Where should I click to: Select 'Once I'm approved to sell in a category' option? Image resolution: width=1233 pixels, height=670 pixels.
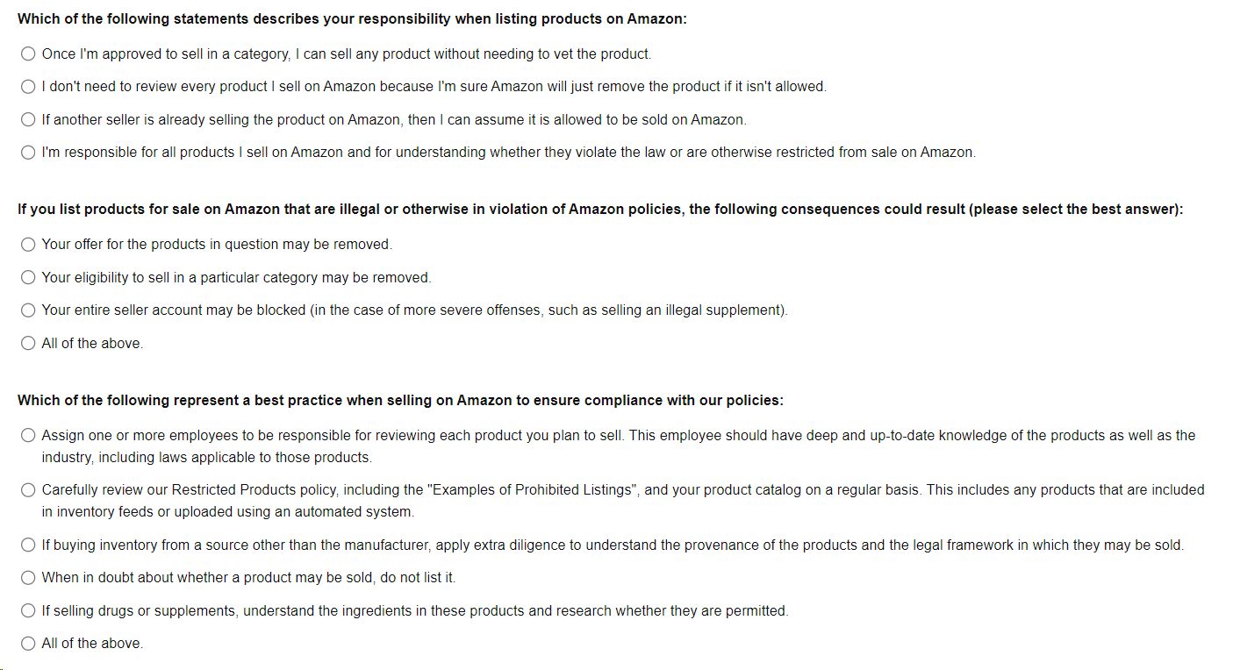[x=28, y=54]
